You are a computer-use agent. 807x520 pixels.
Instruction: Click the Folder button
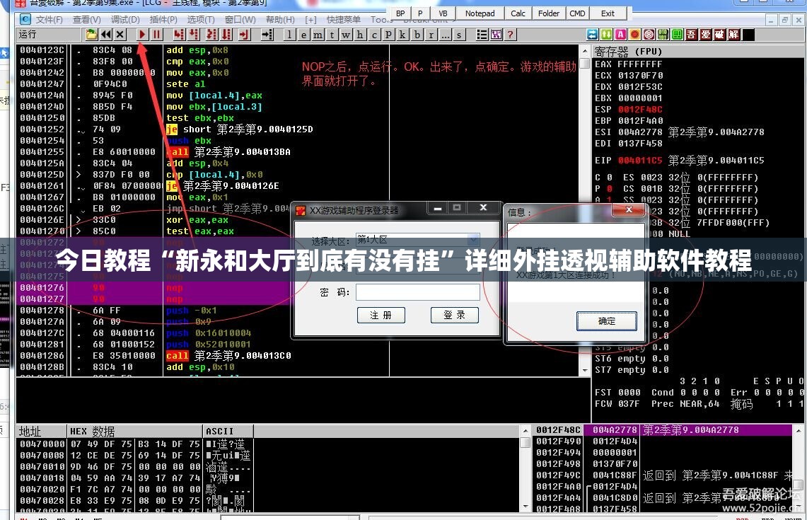549,13
